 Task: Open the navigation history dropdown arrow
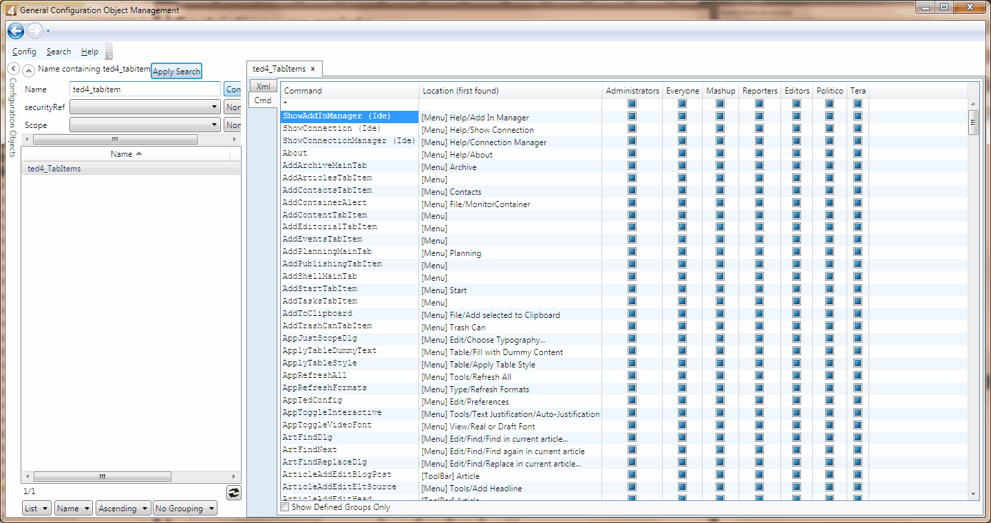click(x=48, y=31)
